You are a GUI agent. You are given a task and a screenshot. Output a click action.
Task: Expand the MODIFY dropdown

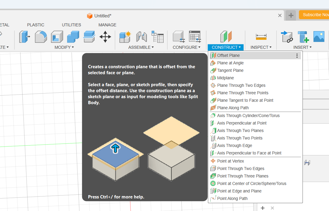[x=64, y=48]
